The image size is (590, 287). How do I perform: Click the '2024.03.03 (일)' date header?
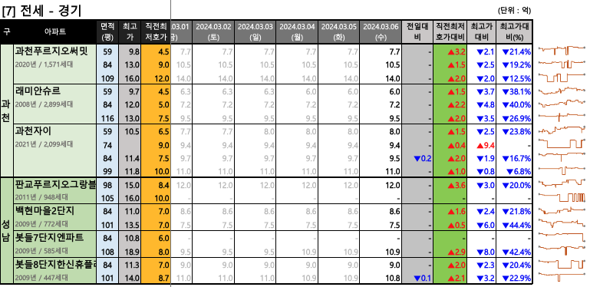click(x=255, y=31)
